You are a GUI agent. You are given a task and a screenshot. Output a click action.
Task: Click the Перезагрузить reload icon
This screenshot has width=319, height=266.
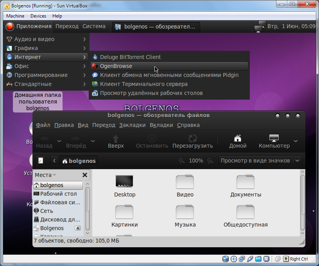tap(192, 138)
